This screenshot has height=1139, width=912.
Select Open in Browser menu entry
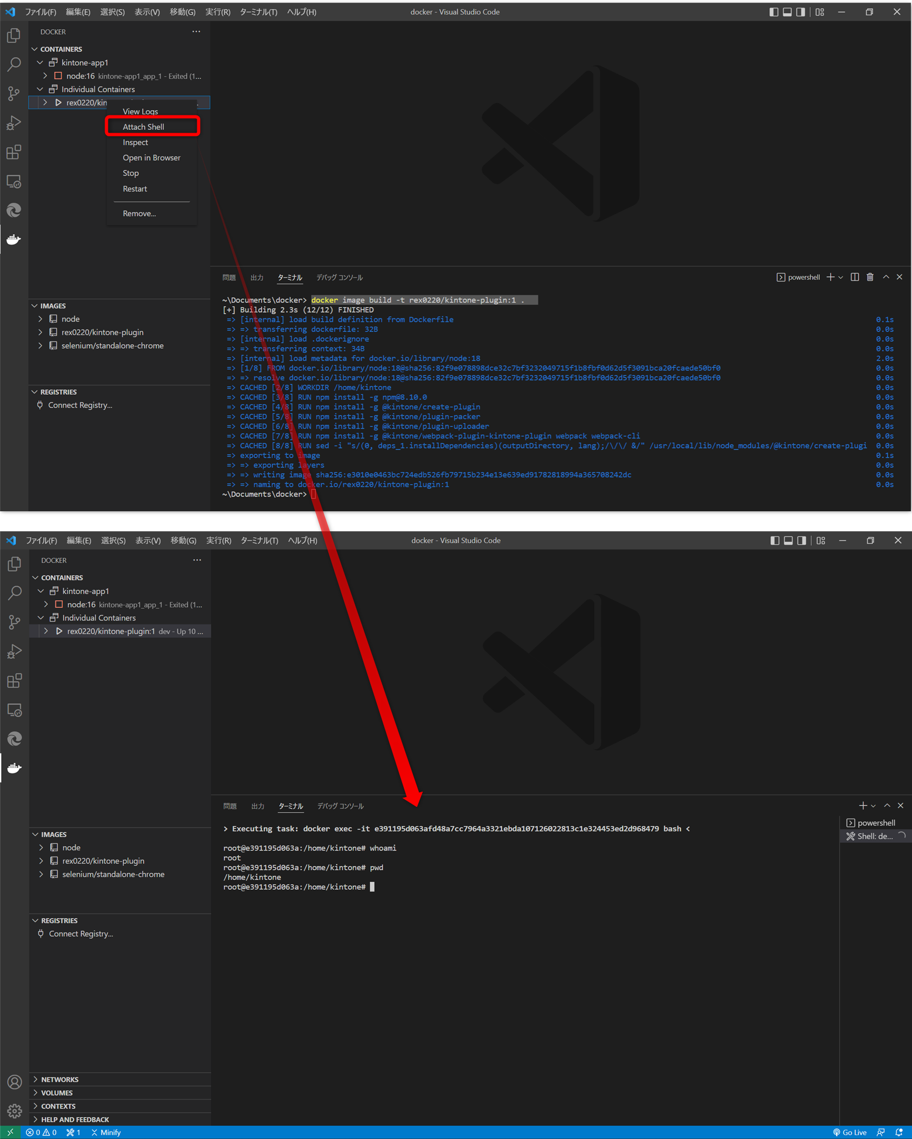(153, 158)
